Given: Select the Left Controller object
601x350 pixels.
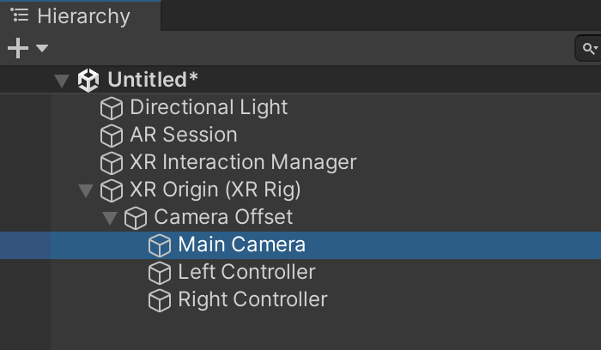Looking at the screenshot, I should click(246, 273).
